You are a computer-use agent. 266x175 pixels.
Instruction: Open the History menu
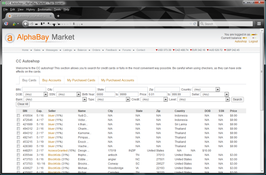click(31, 9)
